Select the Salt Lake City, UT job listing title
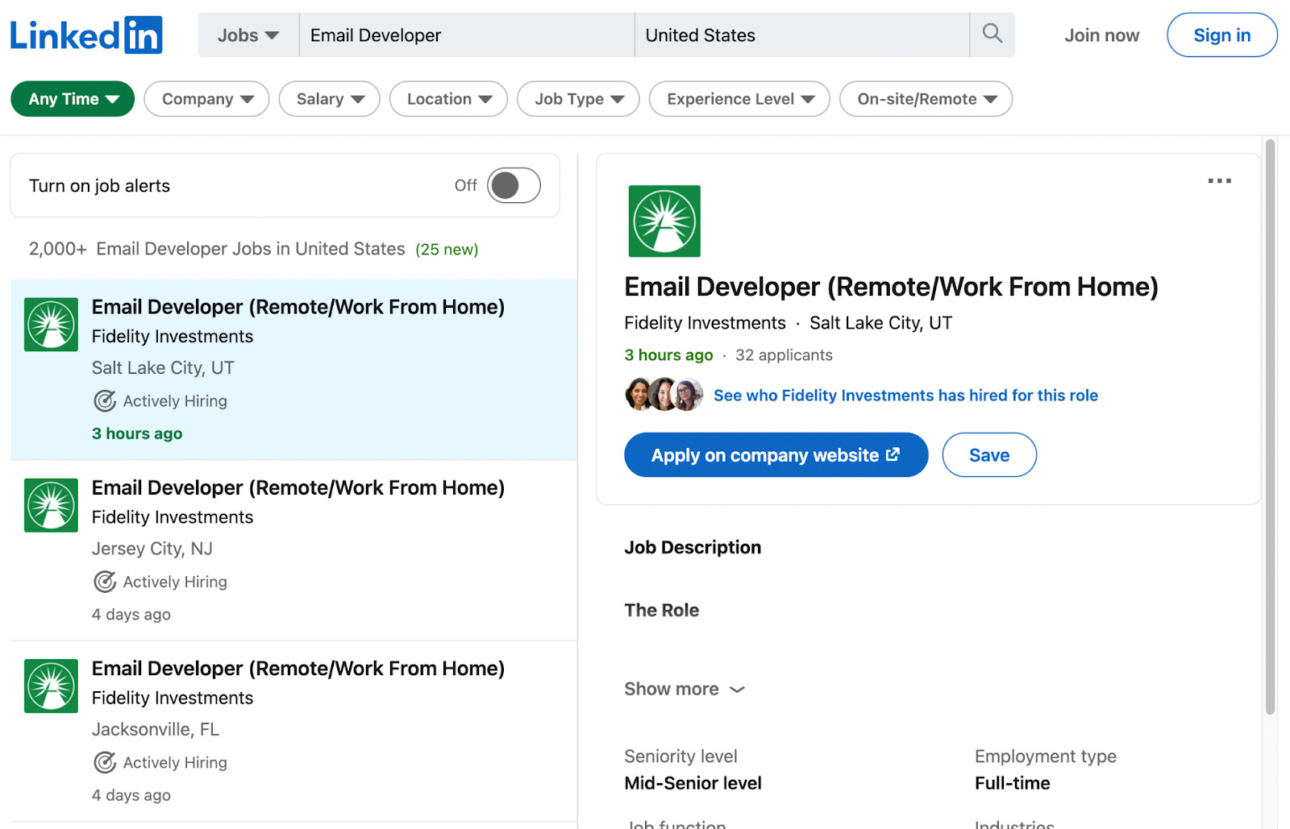The image size is (1290, 829). click(x=298, y=307)
